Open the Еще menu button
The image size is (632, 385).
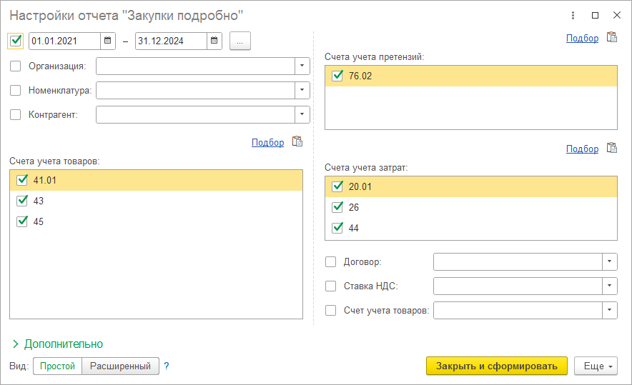pos(596,366)
